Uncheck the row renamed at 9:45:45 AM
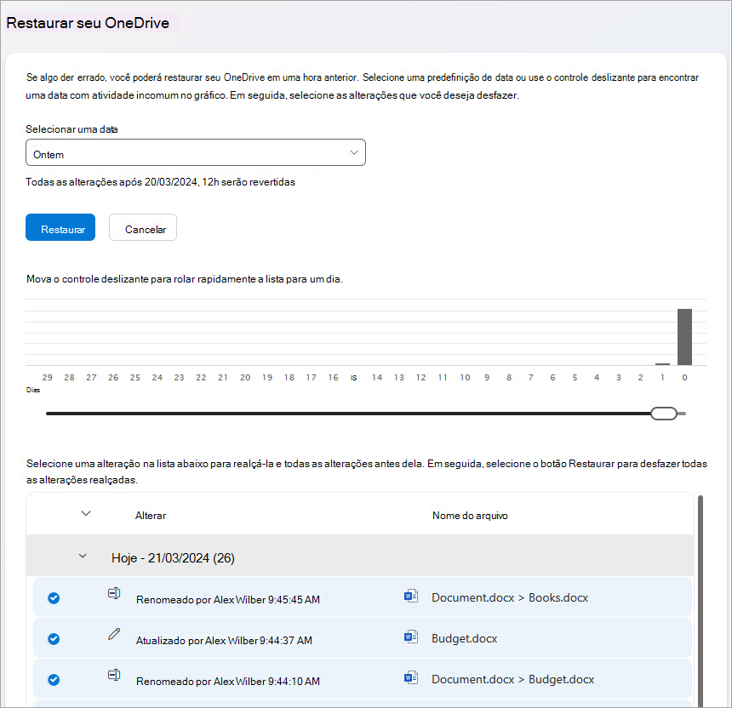The width and height of the screenshot is (732, 708). pos(54,598)
